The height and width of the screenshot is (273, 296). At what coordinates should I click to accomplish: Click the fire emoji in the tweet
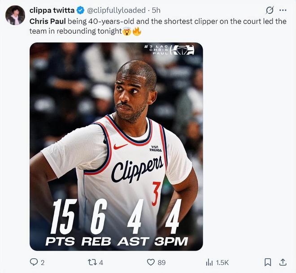tap(137, 31)
